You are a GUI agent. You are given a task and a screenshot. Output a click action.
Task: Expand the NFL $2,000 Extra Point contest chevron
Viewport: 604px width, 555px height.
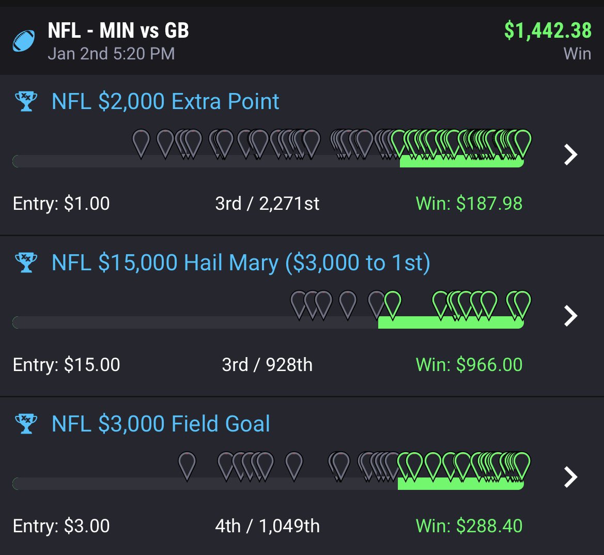coord(570,155)
